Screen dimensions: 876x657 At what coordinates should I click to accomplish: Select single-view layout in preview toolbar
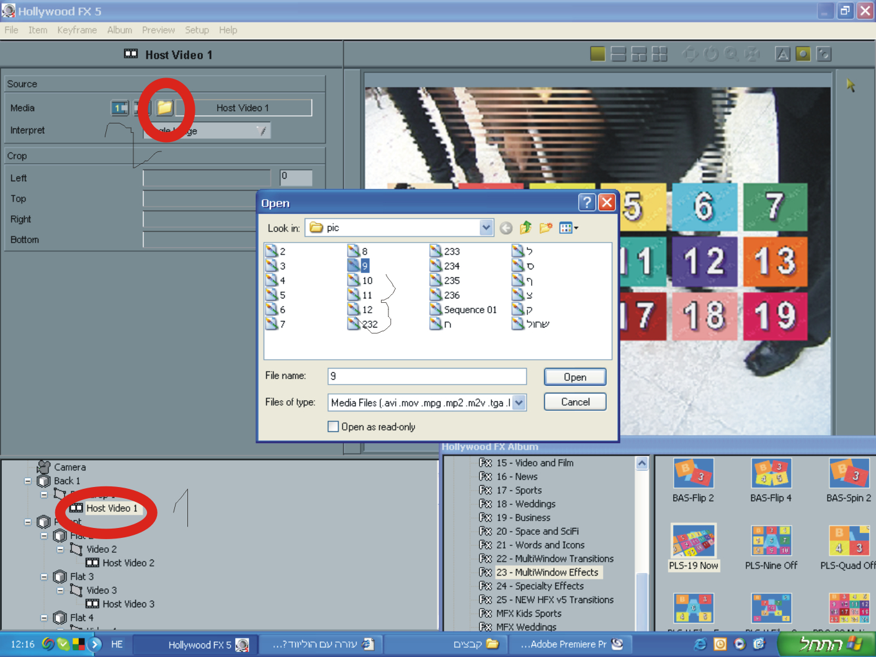click(597, 54)
